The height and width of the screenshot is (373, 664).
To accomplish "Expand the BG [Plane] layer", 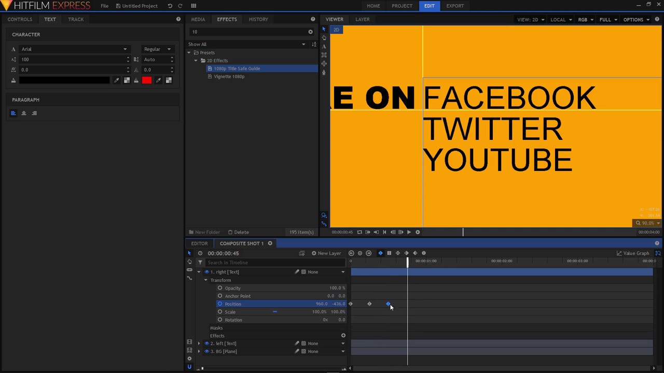I will [x=199, y=351].
